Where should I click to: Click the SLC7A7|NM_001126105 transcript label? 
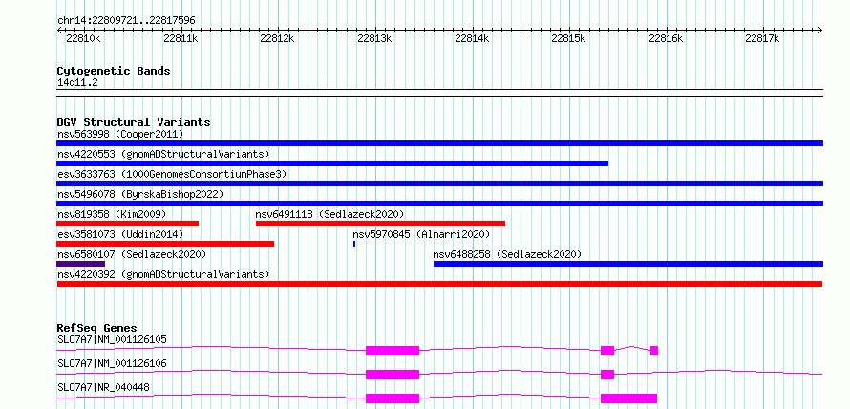click(112, 340)
